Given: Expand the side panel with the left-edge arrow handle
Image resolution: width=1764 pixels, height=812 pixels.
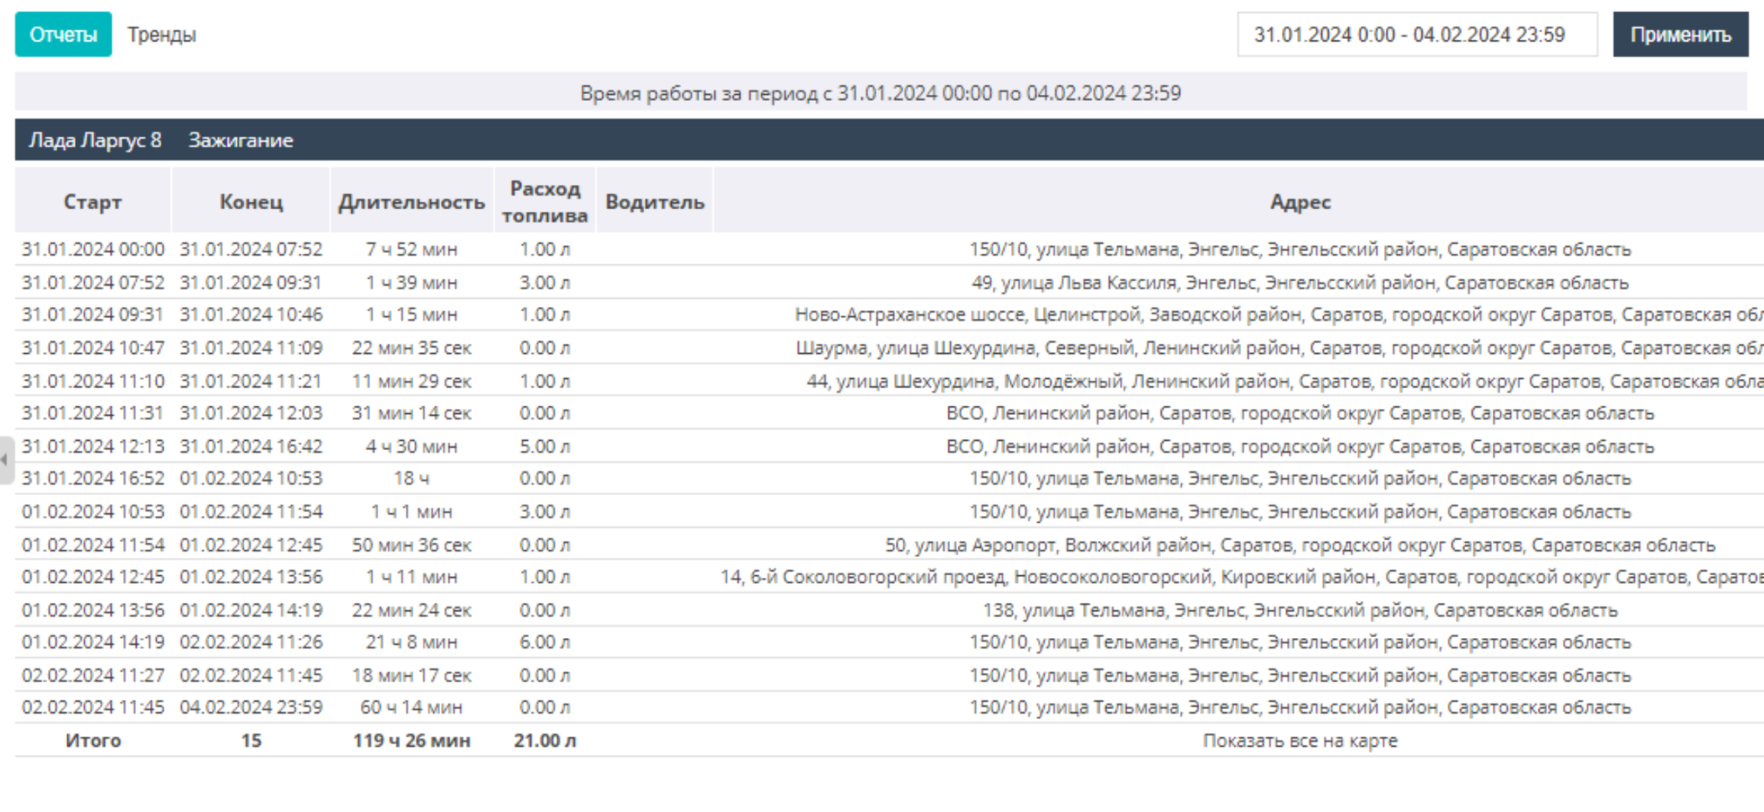Looking at the screenshot, I should click(x=6, y=460).
